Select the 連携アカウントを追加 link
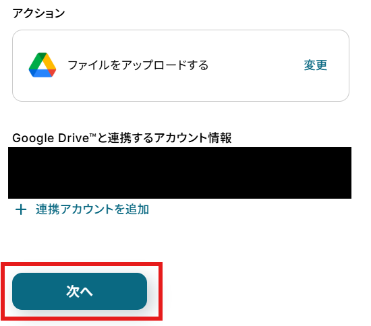 pyautogui.click(x=92, y=209)
